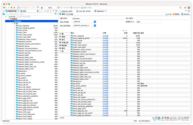Image resolution: width=193 pixels, height=125 pixels.
Task: Select the 属性 properties tab
Action: [62, 14]
